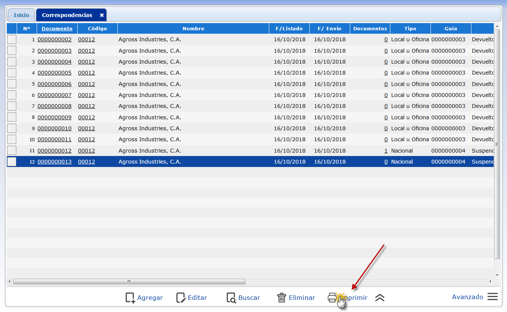
Task: Click horizontal scrollbar right arrow
Action: [x=491, y=281]
